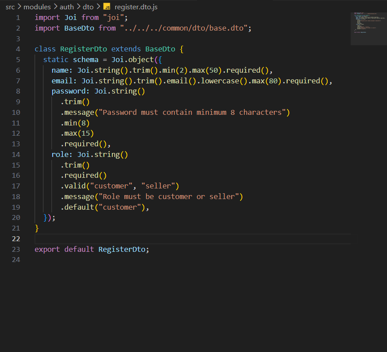Click 'Joi.object' on line 5
This screenshot has height=352, width=387.
point(132,59)
